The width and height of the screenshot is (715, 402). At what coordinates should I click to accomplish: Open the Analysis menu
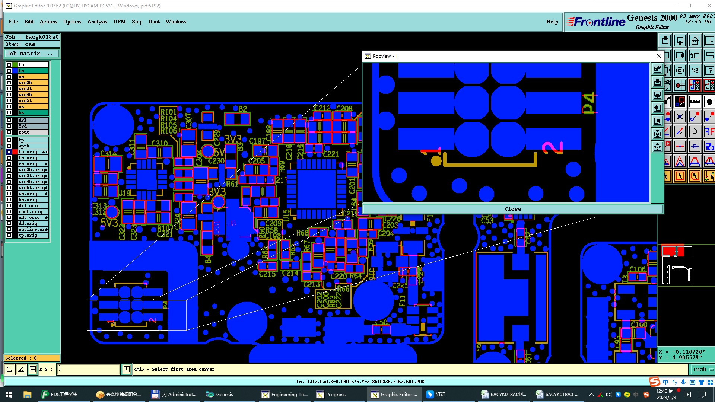[x=97, y=22]
